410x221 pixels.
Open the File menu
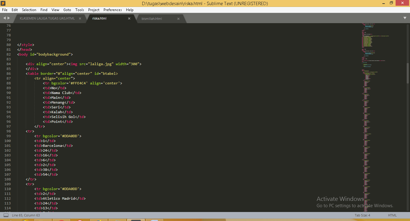(5, 10)
